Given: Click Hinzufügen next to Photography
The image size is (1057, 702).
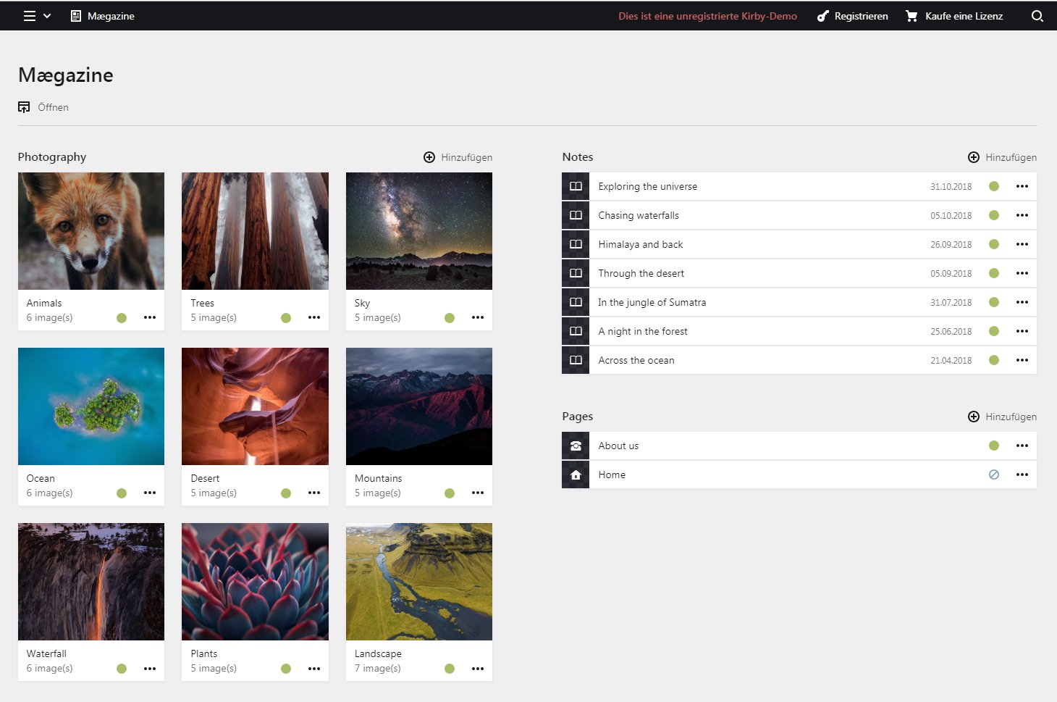Looking at the screenshot, I should (x=458, y=157).
